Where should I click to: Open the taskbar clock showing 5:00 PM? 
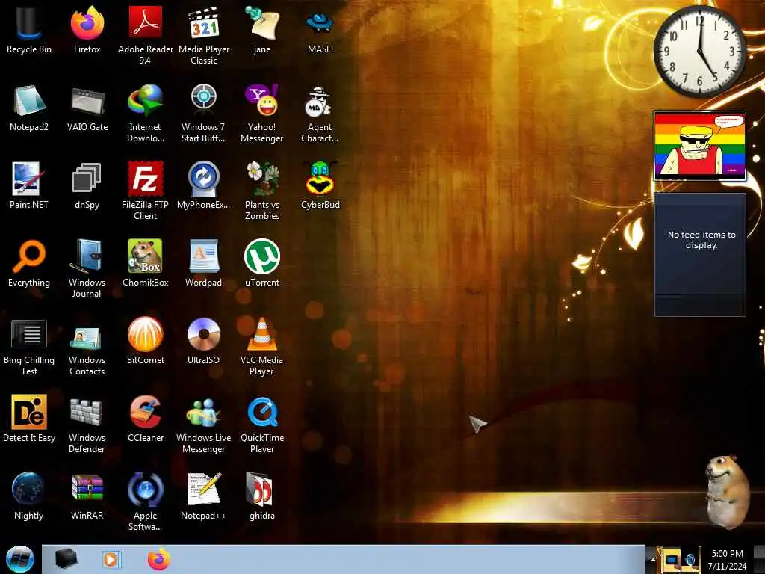click(x=727, y=560)
